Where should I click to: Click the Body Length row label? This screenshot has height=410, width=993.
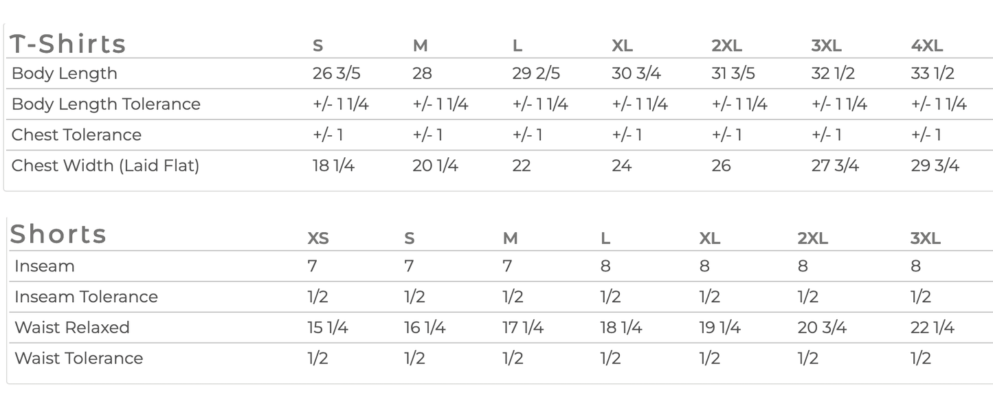[x=65, y=73]
